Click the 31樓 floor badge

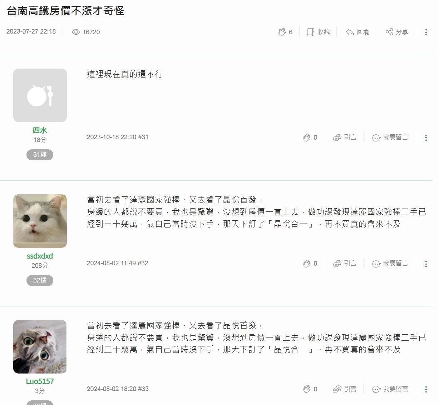pyautogui.click(x=40, y=155)
